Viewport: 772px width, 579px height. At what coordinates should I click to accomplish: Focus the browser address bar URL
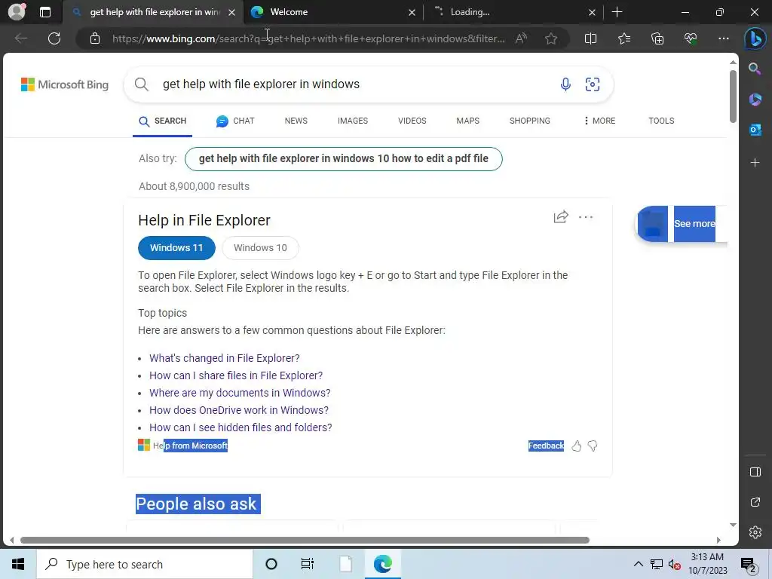[308, 38]
